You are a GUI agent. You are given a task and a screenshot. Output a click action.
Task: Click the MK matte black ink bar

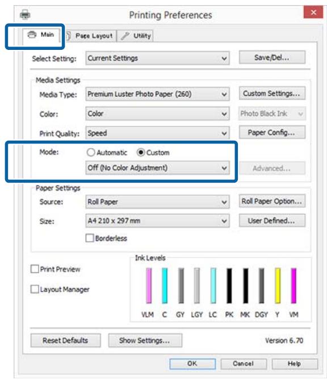(245, 285)
